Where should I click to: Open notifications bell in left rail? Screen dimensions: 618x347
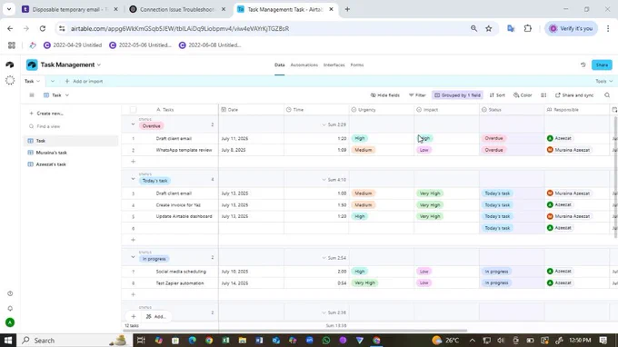10,309
